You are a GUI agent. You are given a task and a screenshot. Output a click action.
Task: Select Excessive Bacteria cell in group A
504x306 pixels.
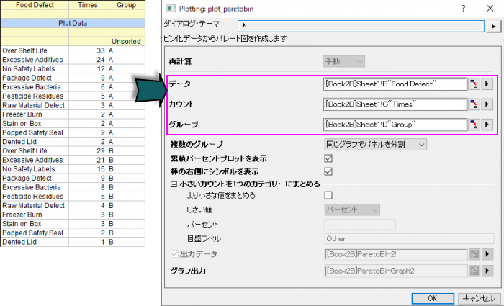point(35,87)
